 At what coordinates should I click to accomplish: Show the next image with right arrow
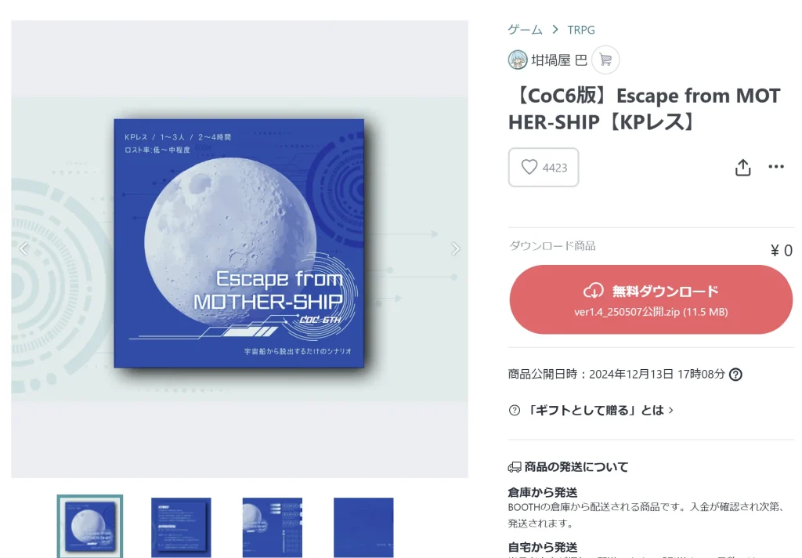[455, 248]
